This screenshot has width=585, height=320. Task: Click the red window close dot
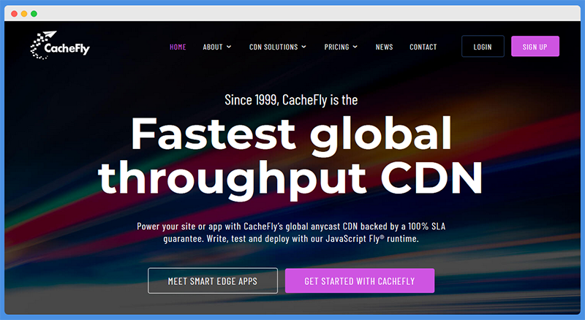coord(14,14)
